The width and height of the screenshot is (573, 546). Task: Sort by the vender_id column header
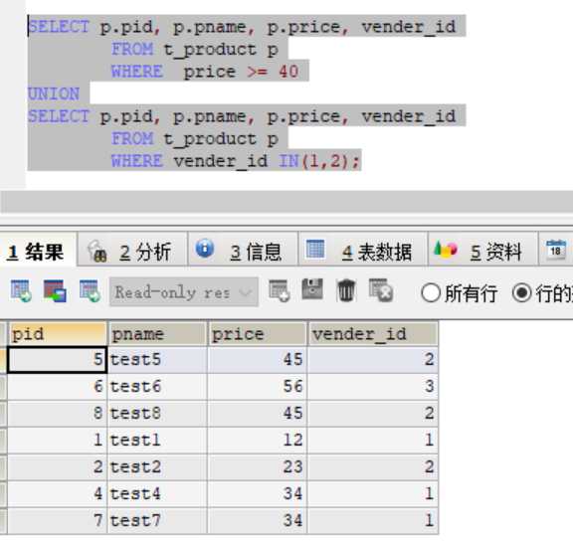click(x=373, y=334)
